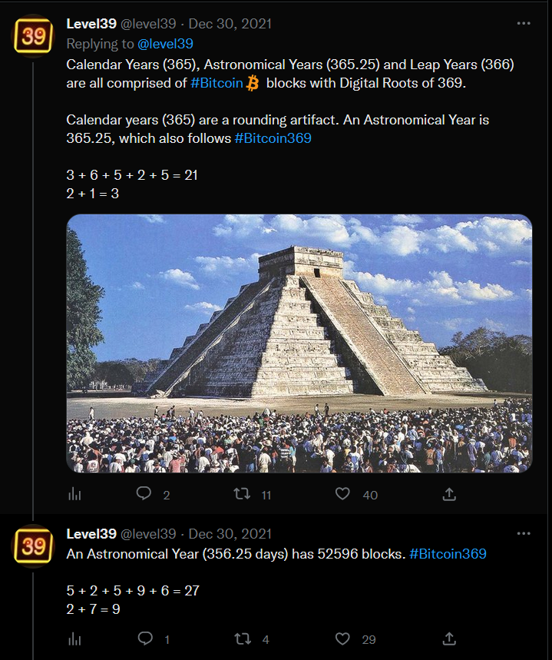
Task: Click the #Bitcoin hashtag link
Action: (x=217, y=83)
